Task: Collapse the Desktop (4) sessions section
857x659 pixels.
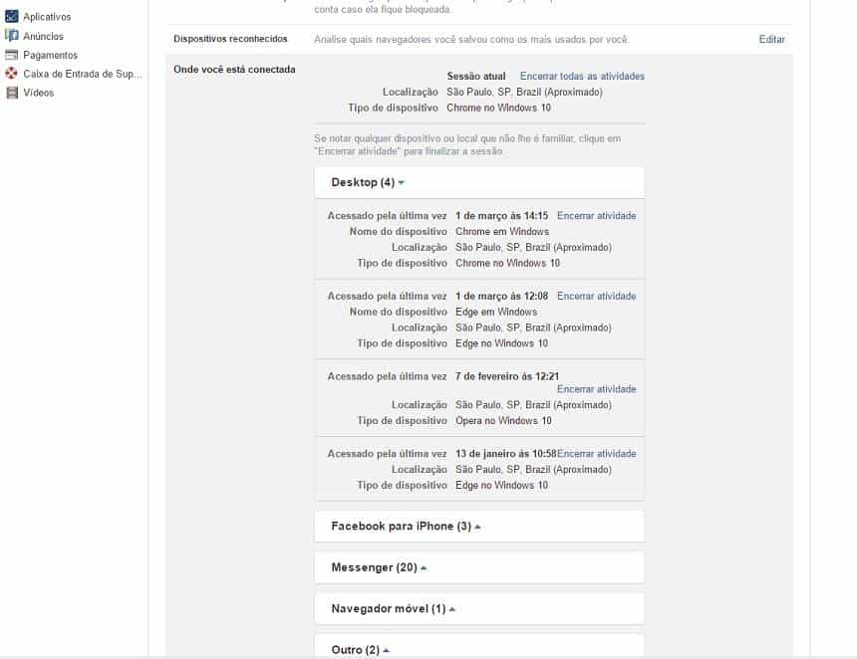Action: (368, 183)
